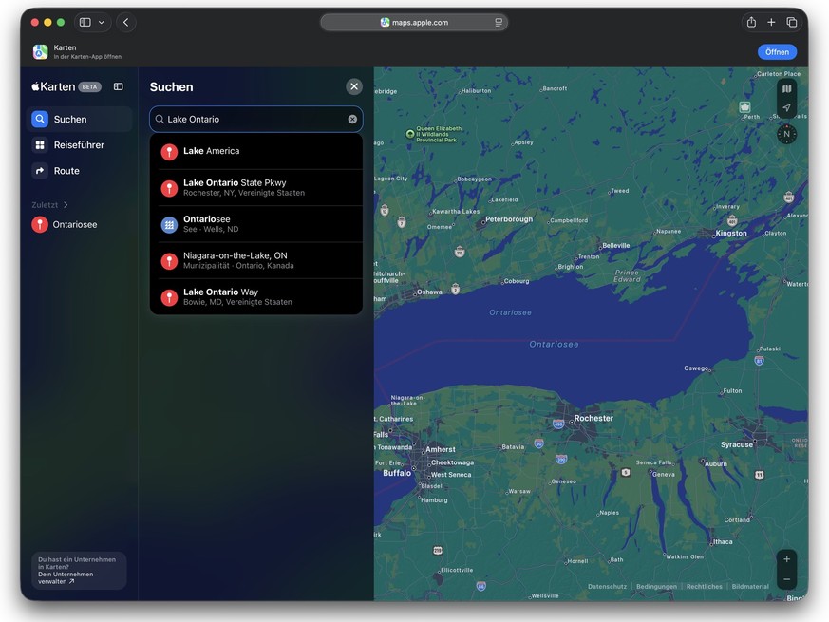Zoom in with the plus button
The width and height of the screenshot is (829, 622).
[x=786, y=559]
